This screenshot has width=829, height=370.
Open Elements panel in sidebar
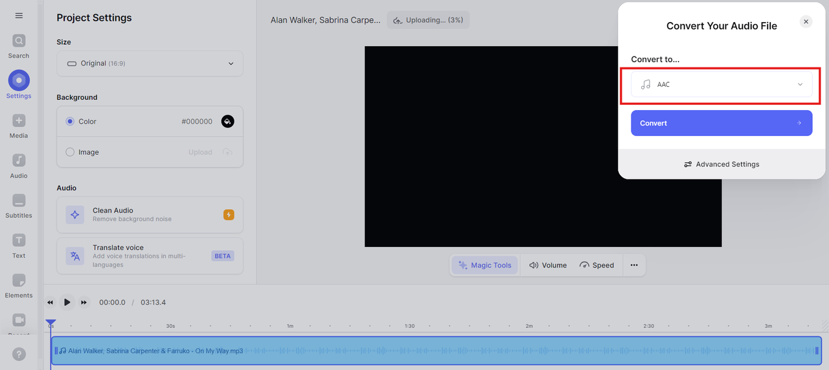(19, 286)
